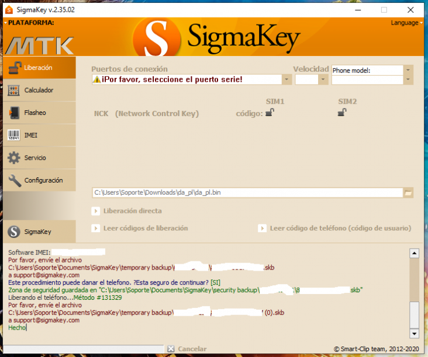428x357 pixels.
Task: Click the SigmaKey title bar app icon
Action: 9,10
